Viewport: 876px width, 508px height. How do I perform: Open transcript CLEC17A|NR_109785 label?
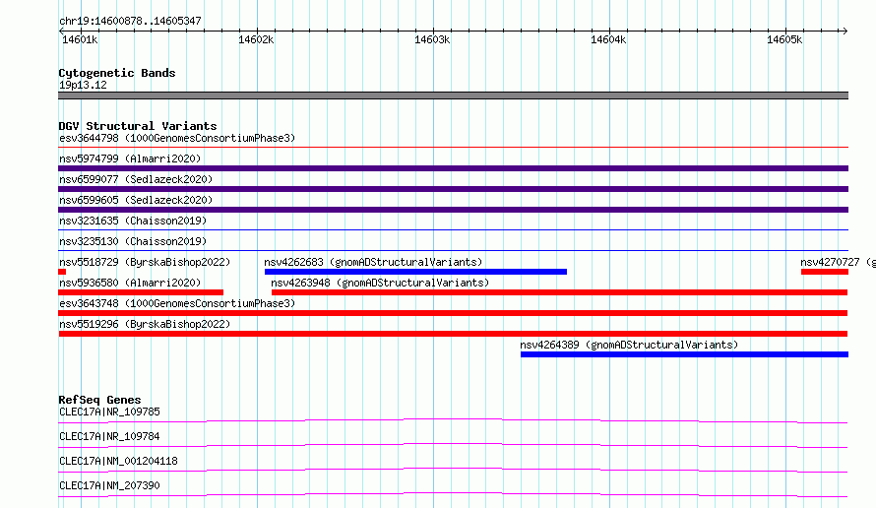tap(109, 412)
